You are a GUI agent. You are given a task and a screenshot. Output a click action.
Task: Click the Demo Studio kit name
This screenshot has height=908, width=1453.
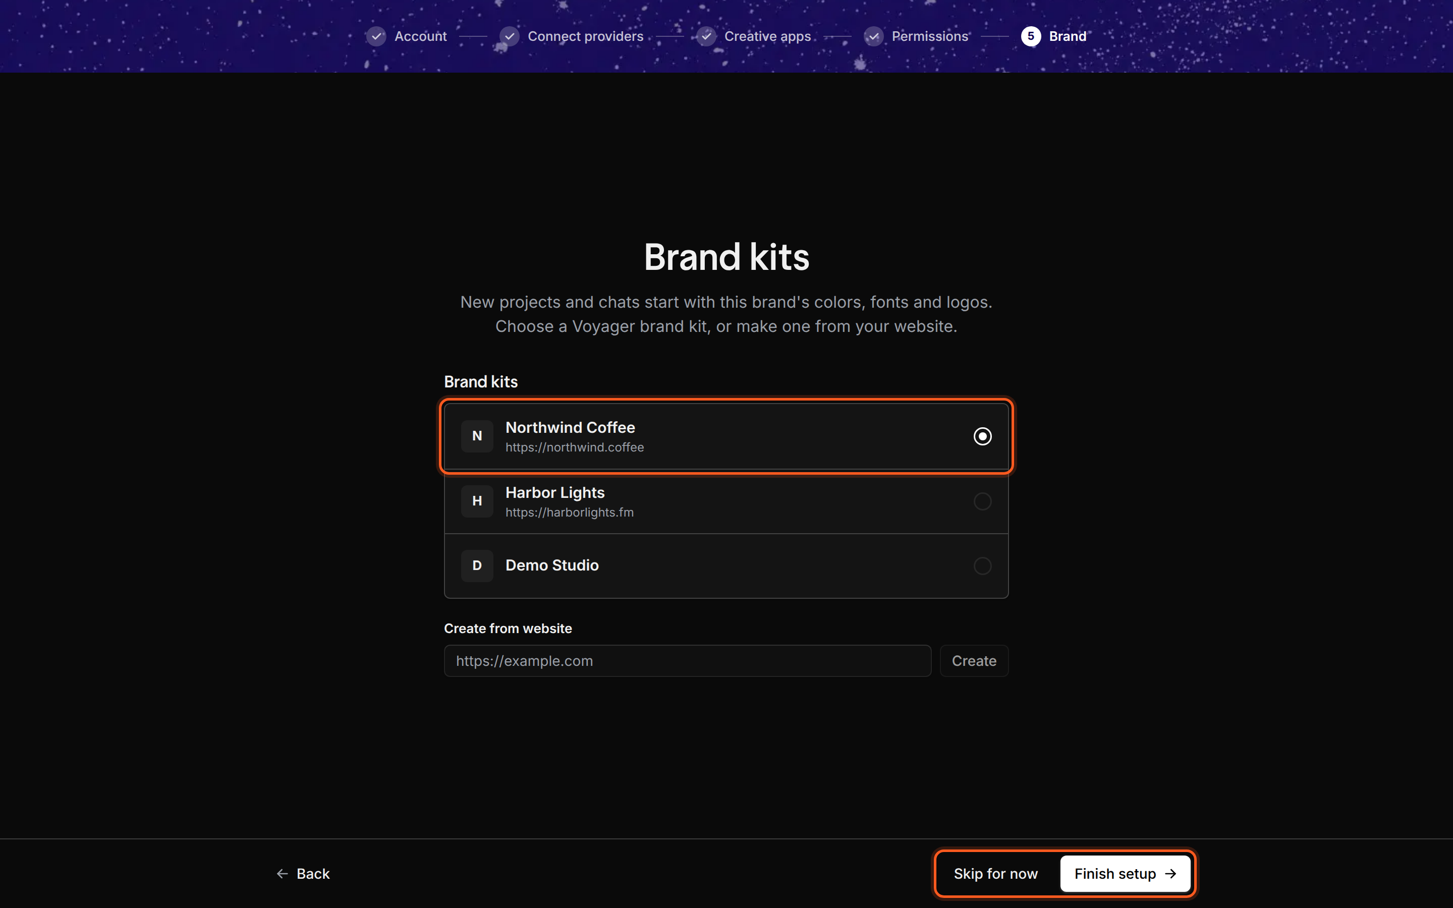point(552,565)
